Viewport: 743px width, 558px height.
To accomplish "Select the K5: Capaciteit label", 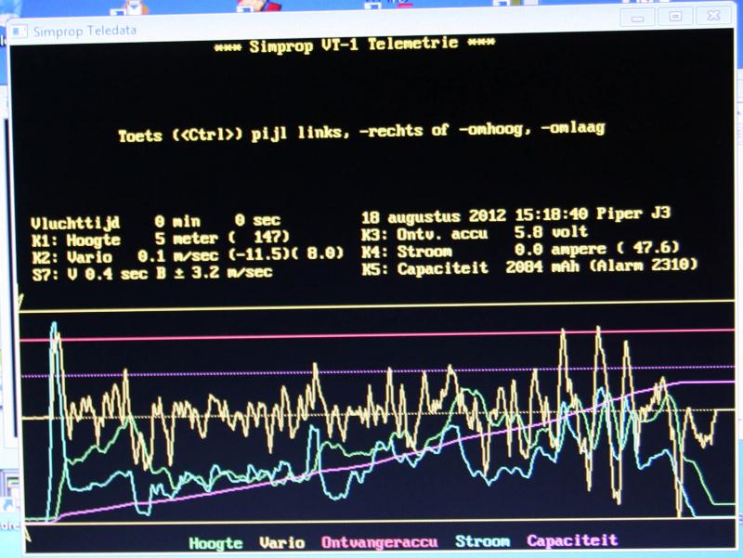I will point(425,269).
